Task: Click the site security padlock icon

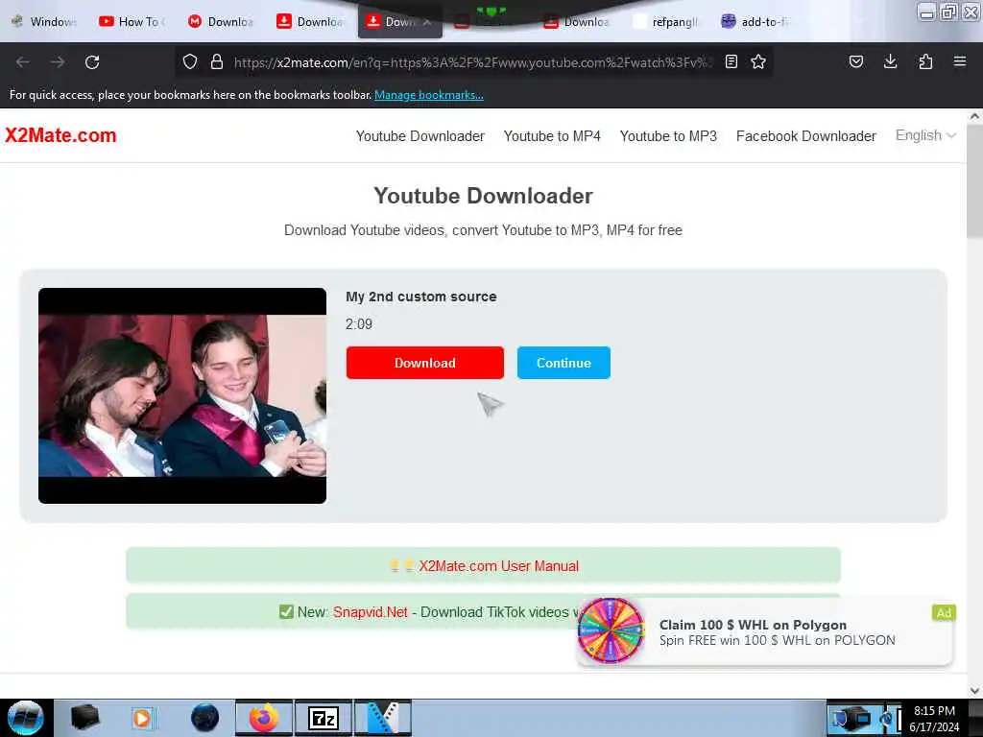Action: click(x=217, y=61)
